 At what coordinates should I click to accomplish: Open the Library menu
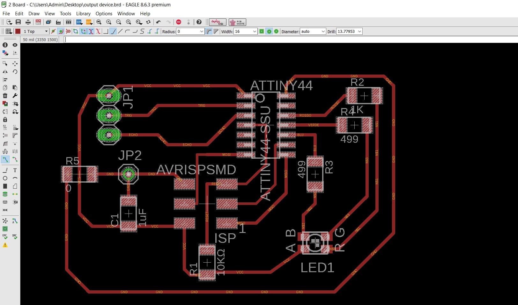tap(83, 14)
